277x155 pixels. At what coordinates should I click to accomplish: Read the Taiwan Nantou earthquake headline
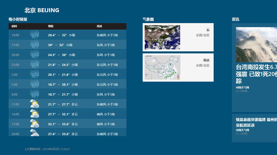(257, 74)
